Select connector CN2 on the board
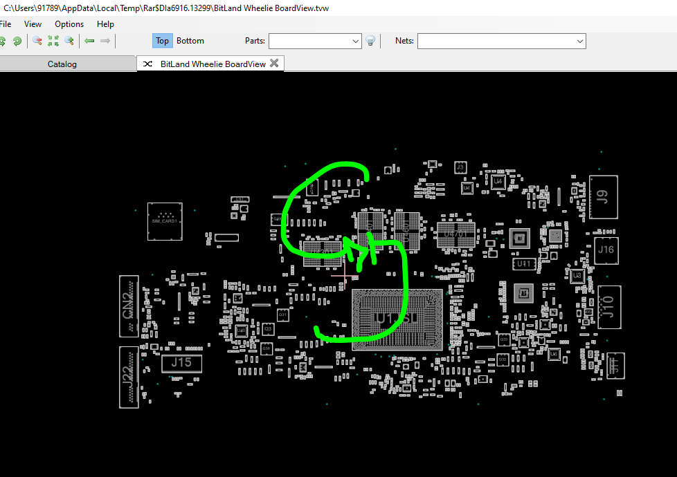 [129, 306]
